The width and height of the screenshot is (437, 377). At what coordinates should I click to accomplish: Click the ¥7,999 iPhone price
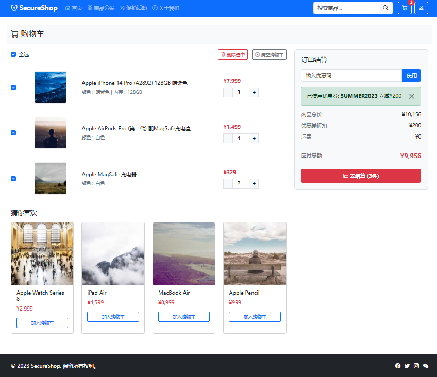coord(232,81)
